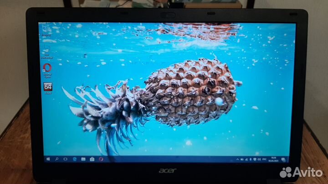Launch Opera from the taskbar
Screen dimensions: 328x184
point(101,159)
